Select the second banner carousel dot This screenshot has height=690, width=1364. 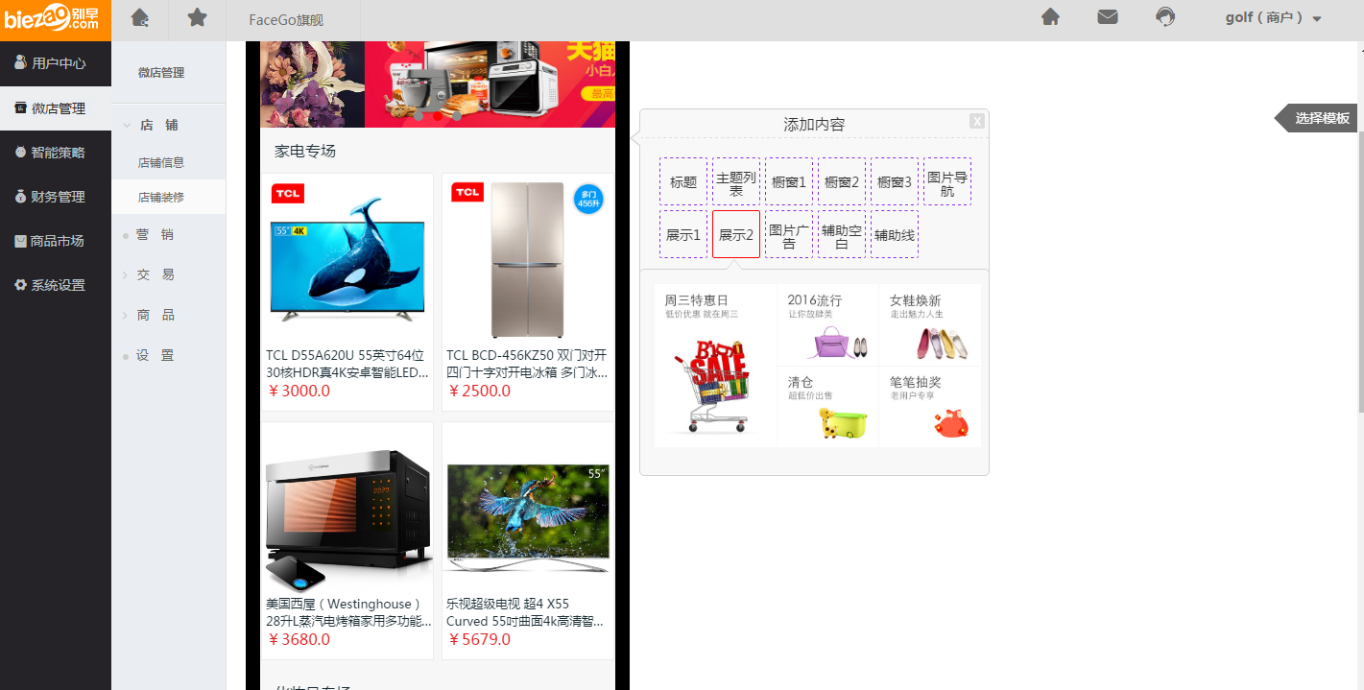438,116
